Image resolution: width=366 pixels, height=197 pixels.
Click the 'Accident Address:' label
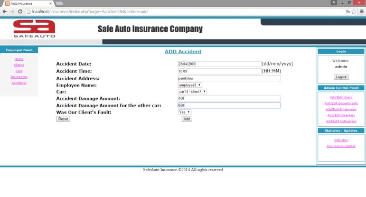[x=78, y=78]
